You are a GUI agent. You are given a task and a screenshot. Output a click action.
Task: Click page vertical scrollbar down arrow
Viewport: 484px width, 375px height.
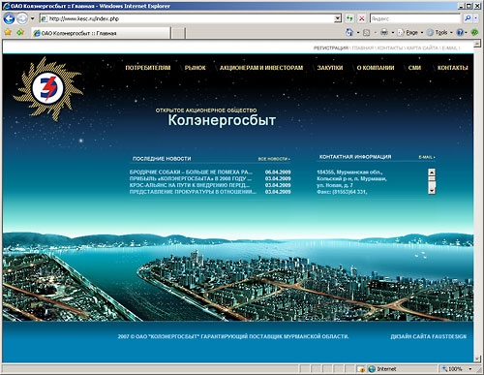tap(477, 359)
